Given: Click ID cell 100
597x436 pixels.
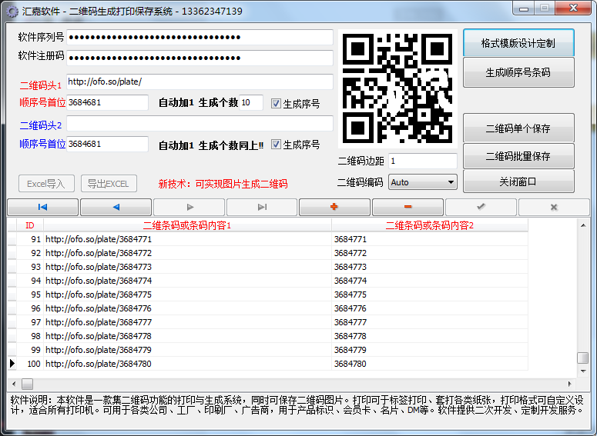Looking at the screenshot, I should [x=30, y=364].
